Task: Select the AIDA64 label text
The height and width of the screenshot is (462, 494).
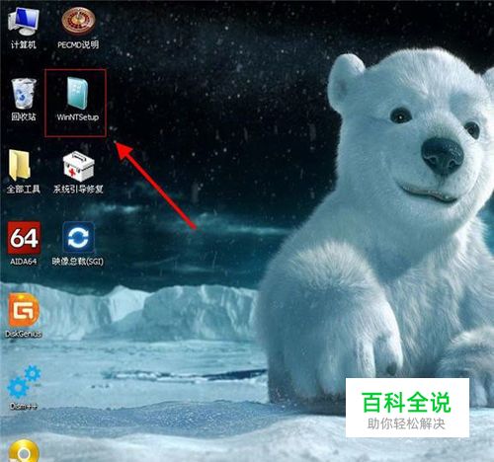Action: click(x=24, y=262)
